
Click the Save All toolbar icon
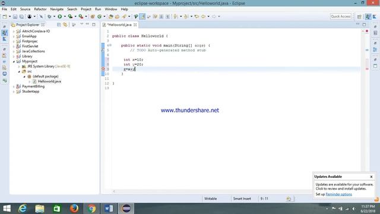pos(21,17)
